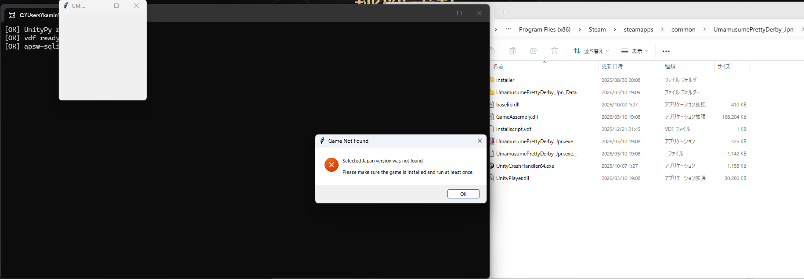This screenshot has height=279, width=804.
Task: Maximize the small UM window
Action: pyautogui.click(x=116, y=6)
